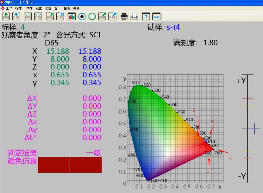Open the 仪器 menu
The height and width of the screenshot is (193, 263).
pos(48,8)
